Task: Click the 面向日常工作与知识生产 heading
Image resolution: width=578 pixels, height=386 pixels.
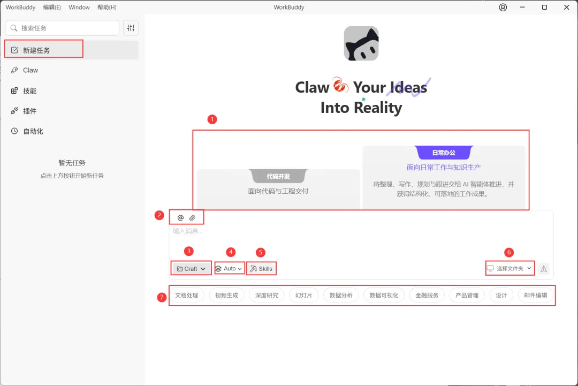Action: click(x=444, y=168)
